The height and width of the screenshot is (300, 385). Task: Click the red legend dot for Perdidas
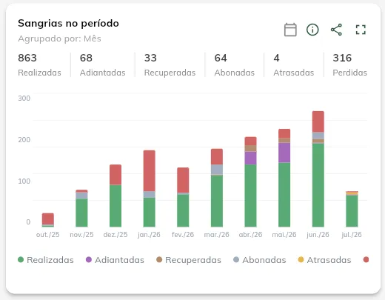[x=366, y=259]
